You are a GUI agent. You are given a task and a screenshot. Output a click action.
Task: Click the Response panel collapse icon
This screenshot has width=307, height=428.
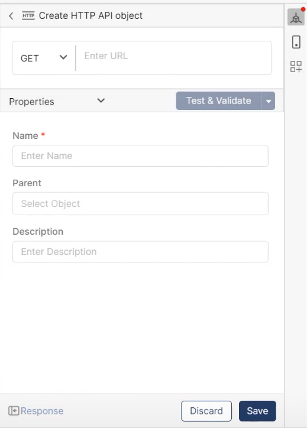(x=14, y=410)
